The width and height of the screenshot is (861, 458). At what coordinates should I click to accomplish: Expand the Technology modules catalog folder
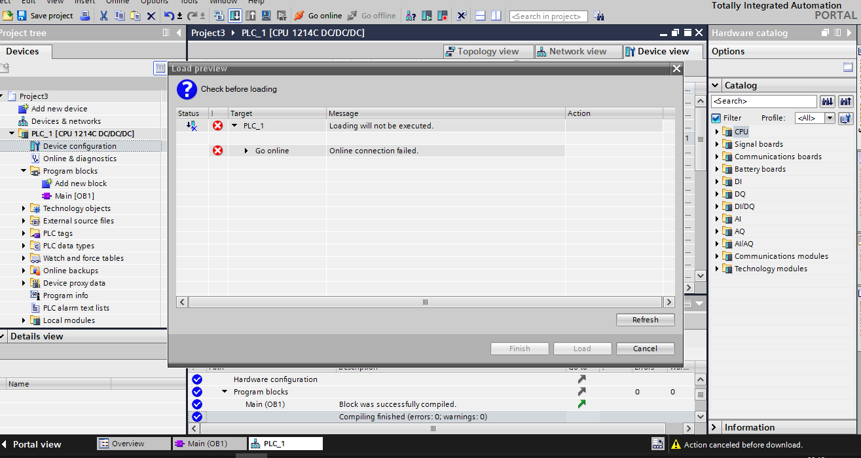[x=717, y=269]
